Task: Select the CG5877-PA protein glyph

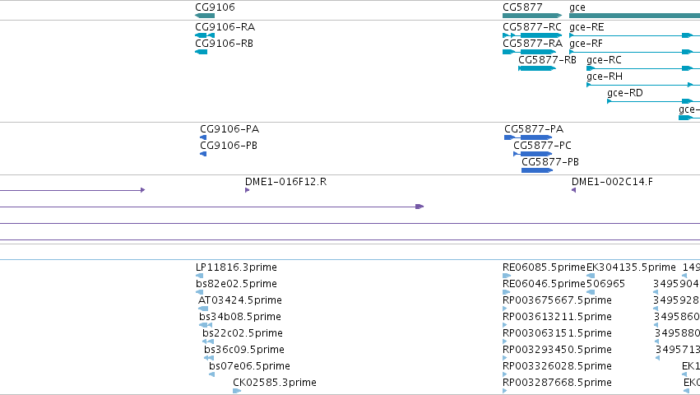Action: [528, 137]
